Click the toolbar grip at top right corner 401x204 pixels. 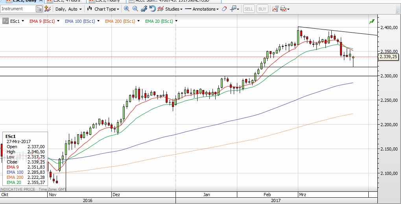click(398, 9)
